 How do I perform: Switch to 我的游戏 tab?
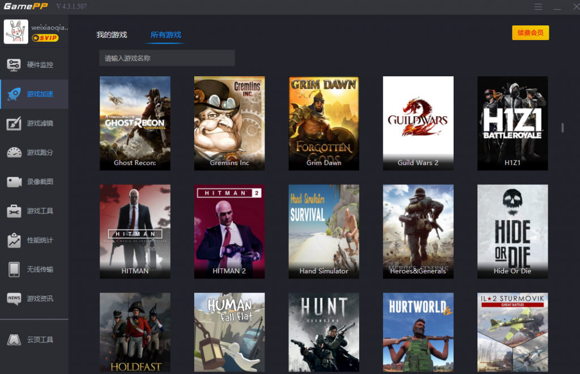[x=112, y=34]
